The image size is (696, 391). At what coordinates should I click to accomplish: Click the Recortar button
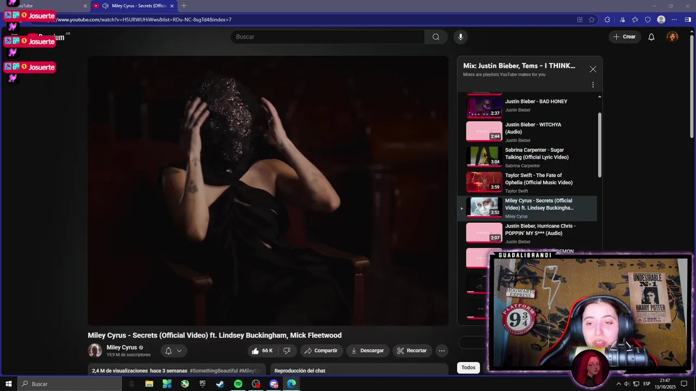click(x=412, y=351)
